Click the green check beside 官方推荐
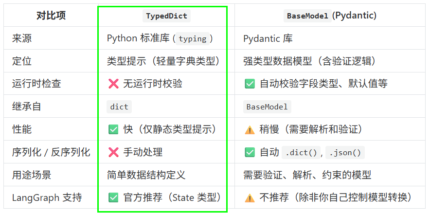The image size is (430, 215). click(113, 197)
